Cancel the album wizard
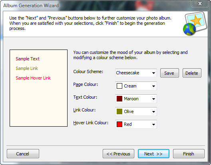 23,153
